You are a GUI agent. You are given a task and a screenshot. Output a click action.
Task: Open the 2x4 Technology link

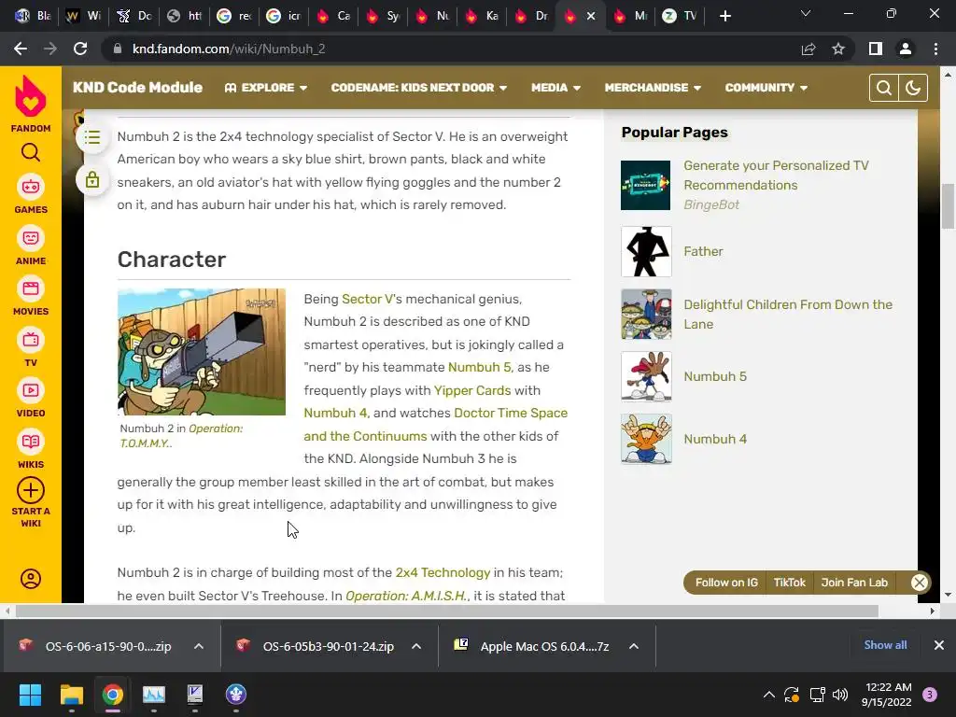[x=443, y=572]
